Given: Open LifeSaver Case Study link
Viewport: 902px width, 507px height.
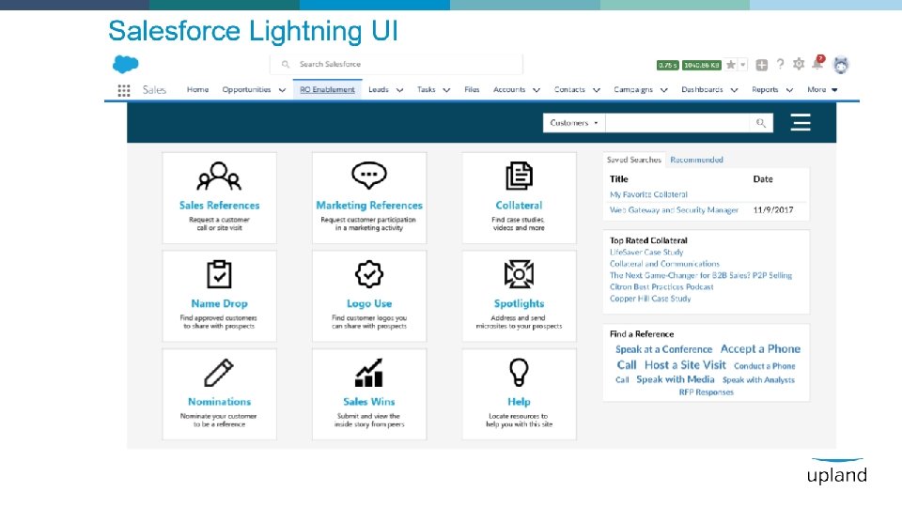Looking at the screenshot, I should point(646,253).
